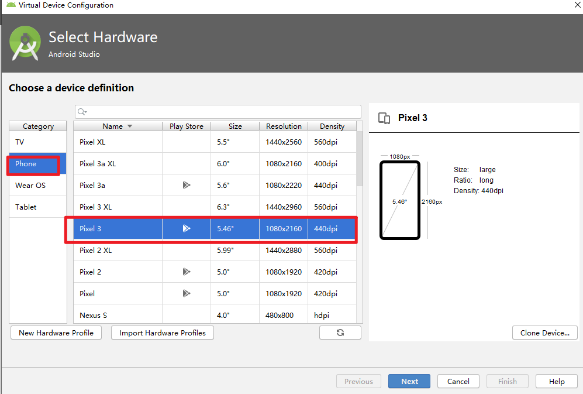
Task: Click the search magnifier icon
Action: coord(82,112)
